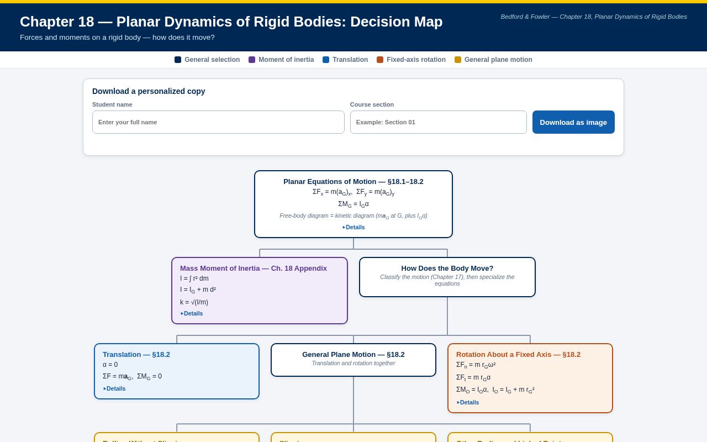
Task: Expand Details in Rotation About a Fixed Axis card
Action: [468, 402]
